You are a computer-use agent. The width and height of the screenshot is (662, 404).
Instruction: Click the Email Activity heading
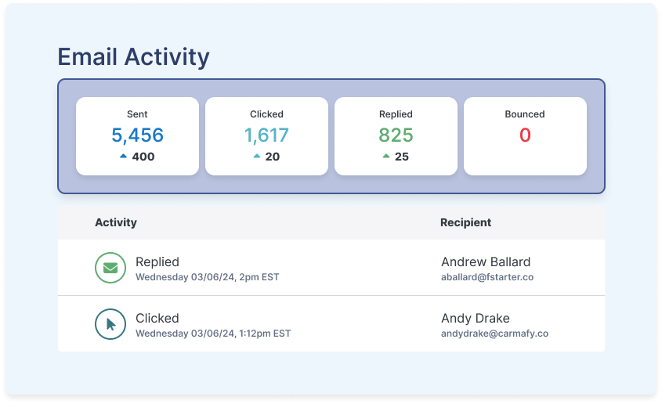(x=133, y=56)
